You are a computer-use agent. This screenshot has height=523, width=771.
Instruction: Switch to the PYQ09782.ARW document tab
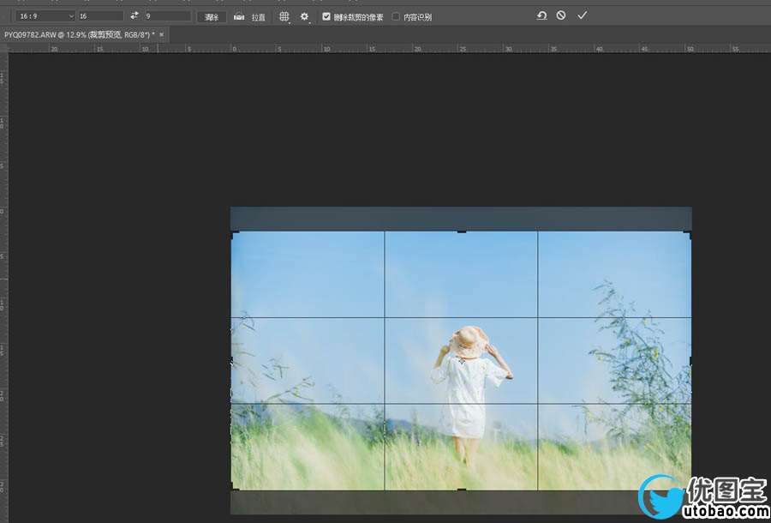tap(80, 35)
